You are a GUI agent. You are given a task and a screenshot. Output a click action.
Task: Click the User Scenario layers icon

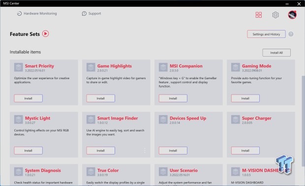point(163,172)
